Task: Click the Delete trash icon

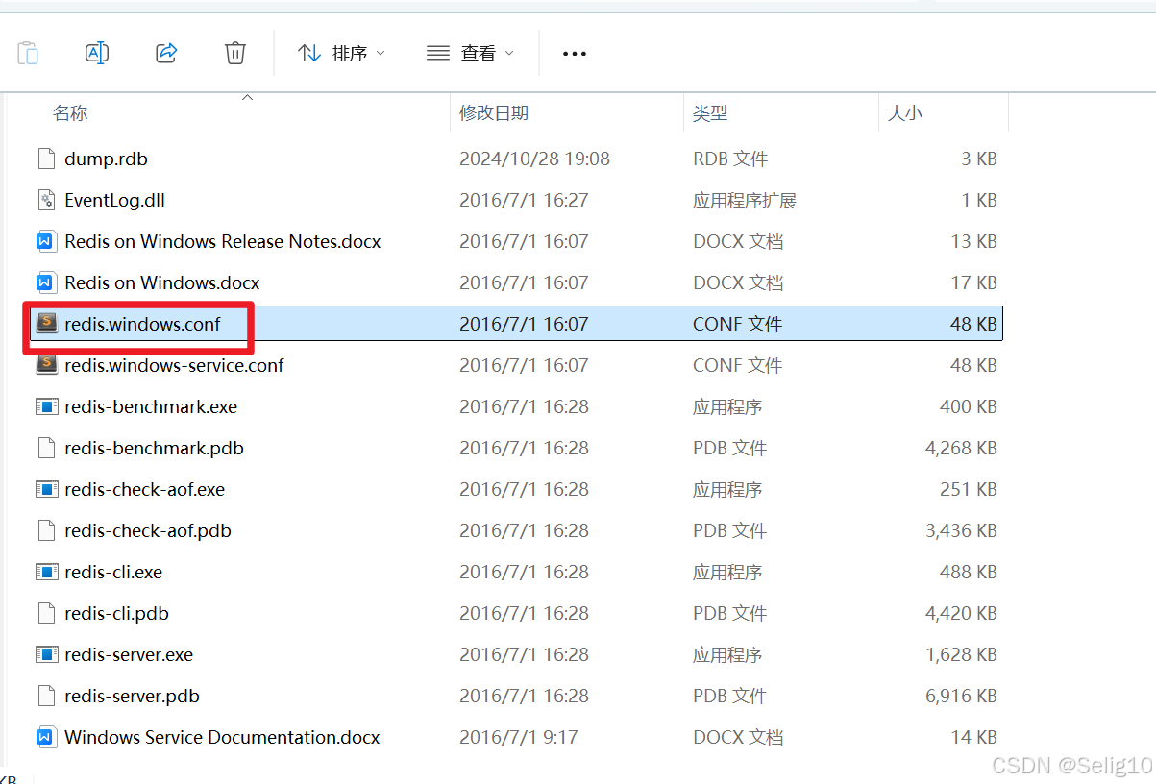Action: (235, 54)
